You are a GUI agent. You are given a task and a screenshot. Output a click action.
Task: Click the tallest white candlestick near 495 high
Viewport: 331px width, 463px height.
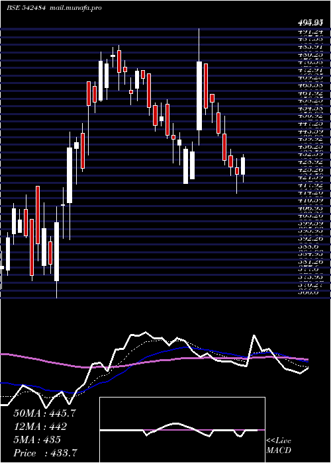coord(199,96)
